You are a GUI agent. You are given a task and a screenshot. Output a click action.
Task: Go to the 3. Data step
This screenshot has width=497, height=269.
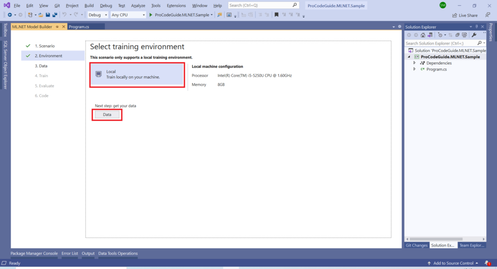tap(41, 66)
